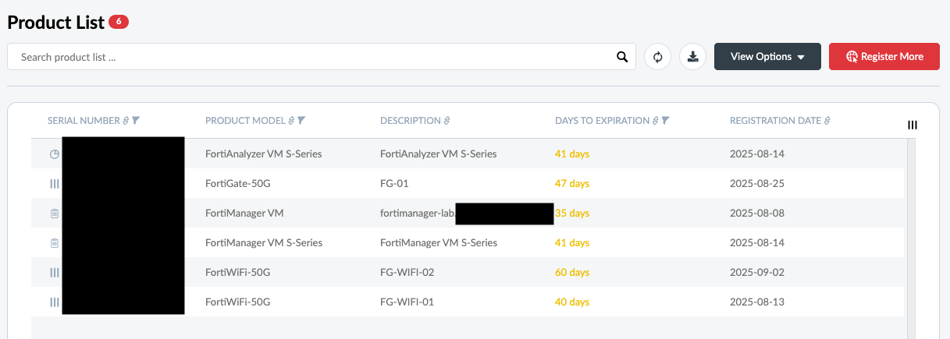
Task: Click the FG-WIFI-02 row's device icon
Action: coord(54,273)
